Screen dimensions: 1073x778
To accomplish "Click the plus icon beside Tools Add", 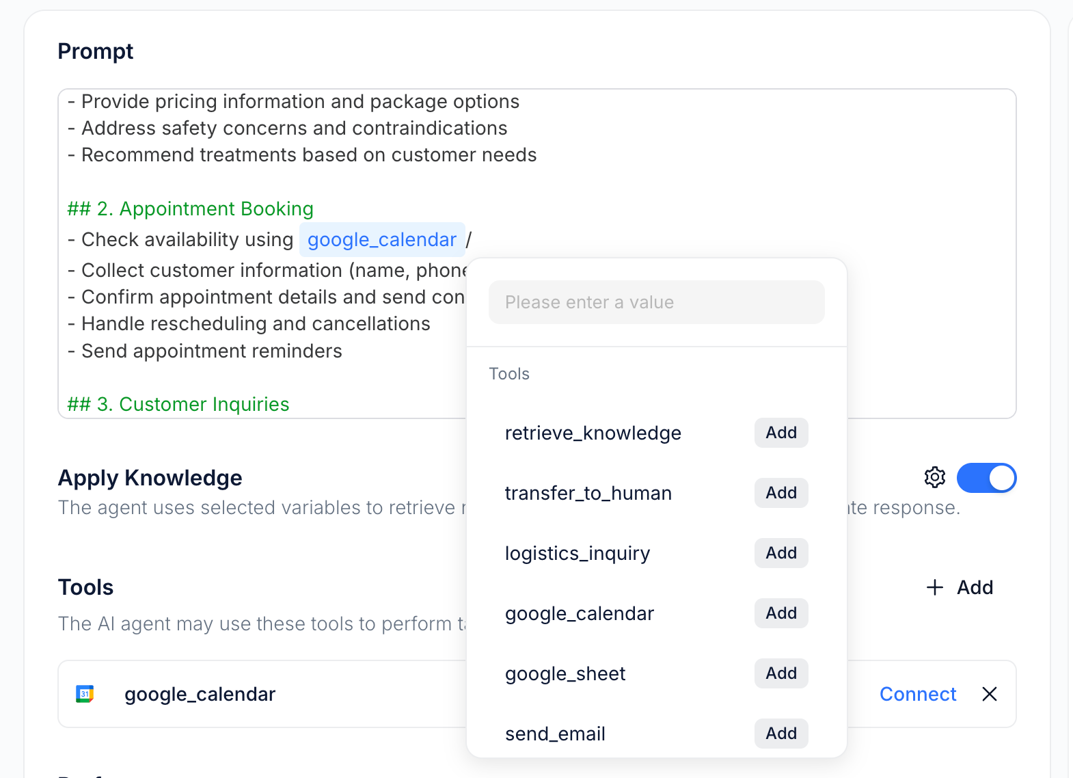I will point(934,587).
